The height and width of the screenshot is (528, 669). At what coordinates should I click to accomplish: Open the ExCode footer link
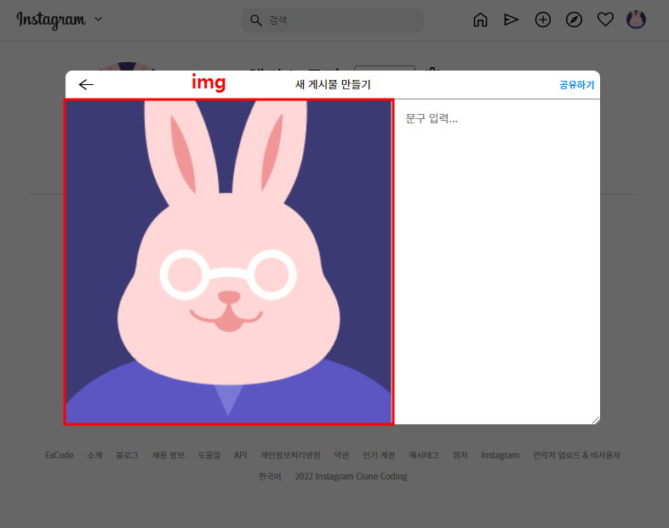point(60,455)
